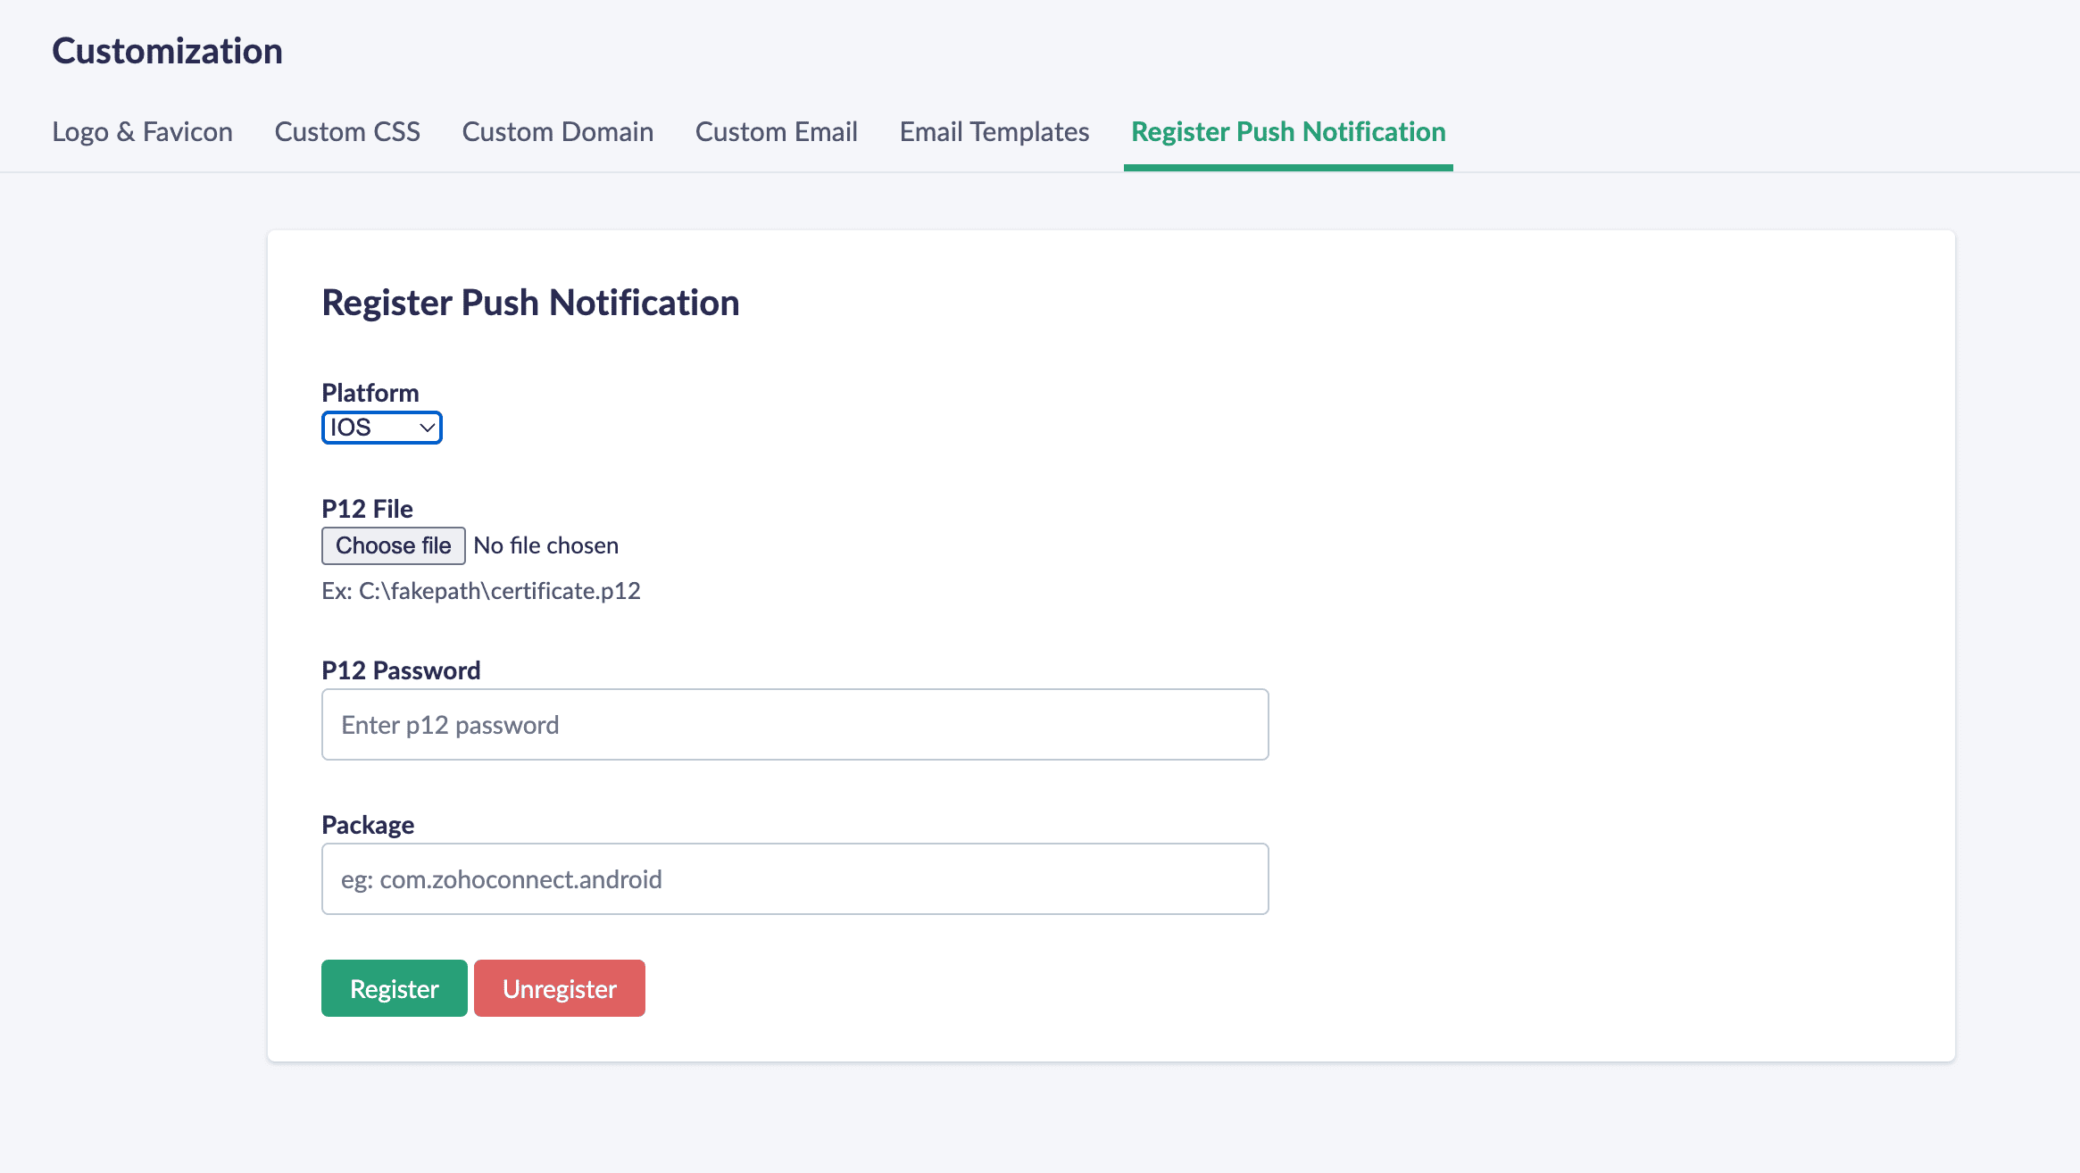Focus the P12 Password input field
Screen dimensions: 2080x1173
tap(795, 724)
